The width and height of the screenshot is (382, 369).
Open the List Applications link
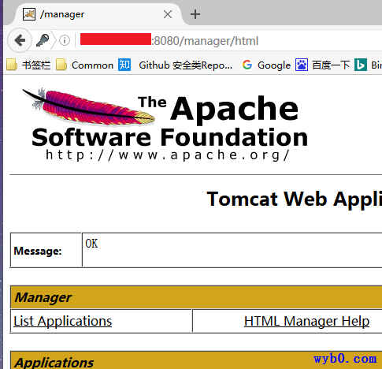tap(62, 321)
